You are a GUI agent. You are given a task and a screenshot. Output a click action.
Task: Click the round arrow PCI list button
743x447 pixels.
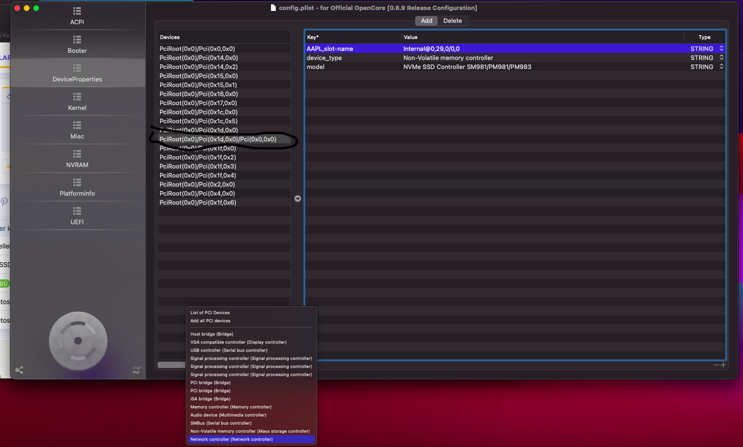point(298,199)
